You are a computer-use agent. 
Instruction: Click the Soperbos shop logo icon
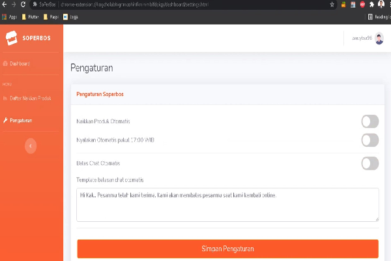click(x=12, y=38)
